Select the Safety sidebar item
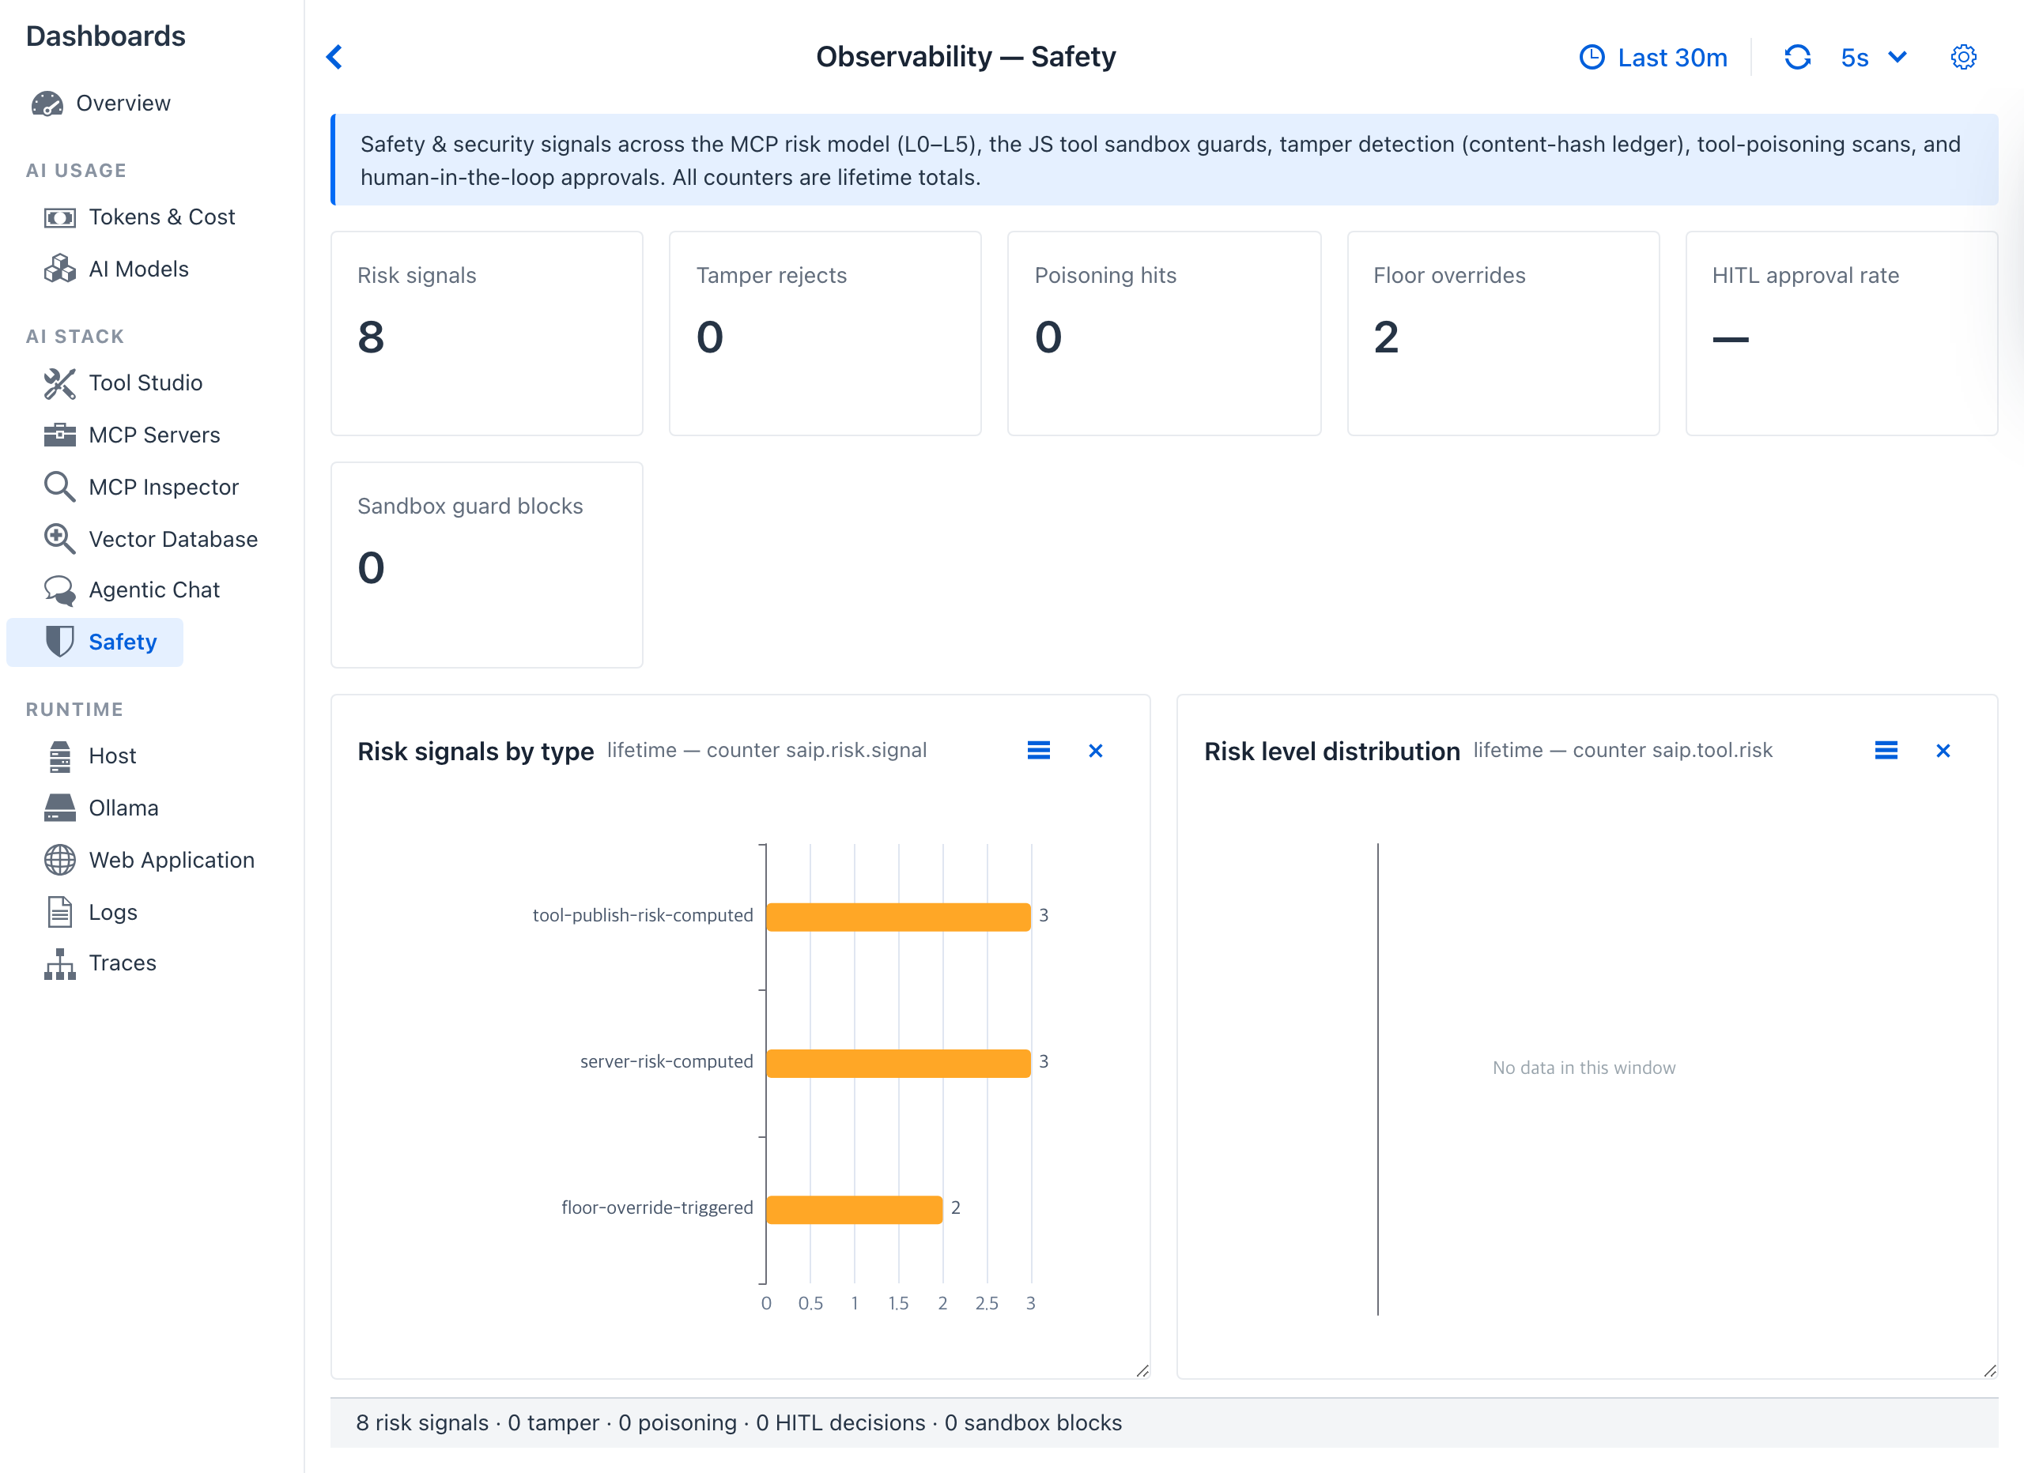This screenshot has width=2024, height=1473. [x=95, y=642]
